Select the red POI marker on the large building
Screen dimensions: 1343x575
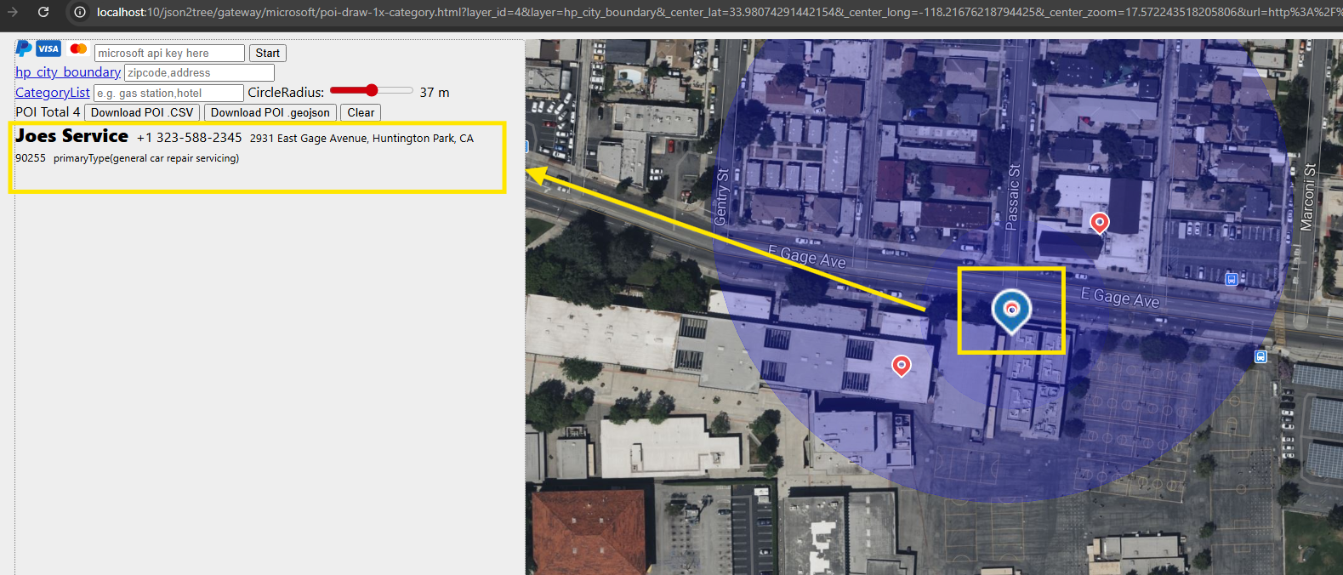pos(901,366)
